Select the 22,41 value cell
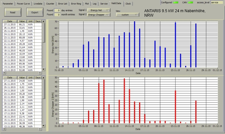The height and width of the screenshot is (134, 225). pyautogui.click(x=22, y=117)
